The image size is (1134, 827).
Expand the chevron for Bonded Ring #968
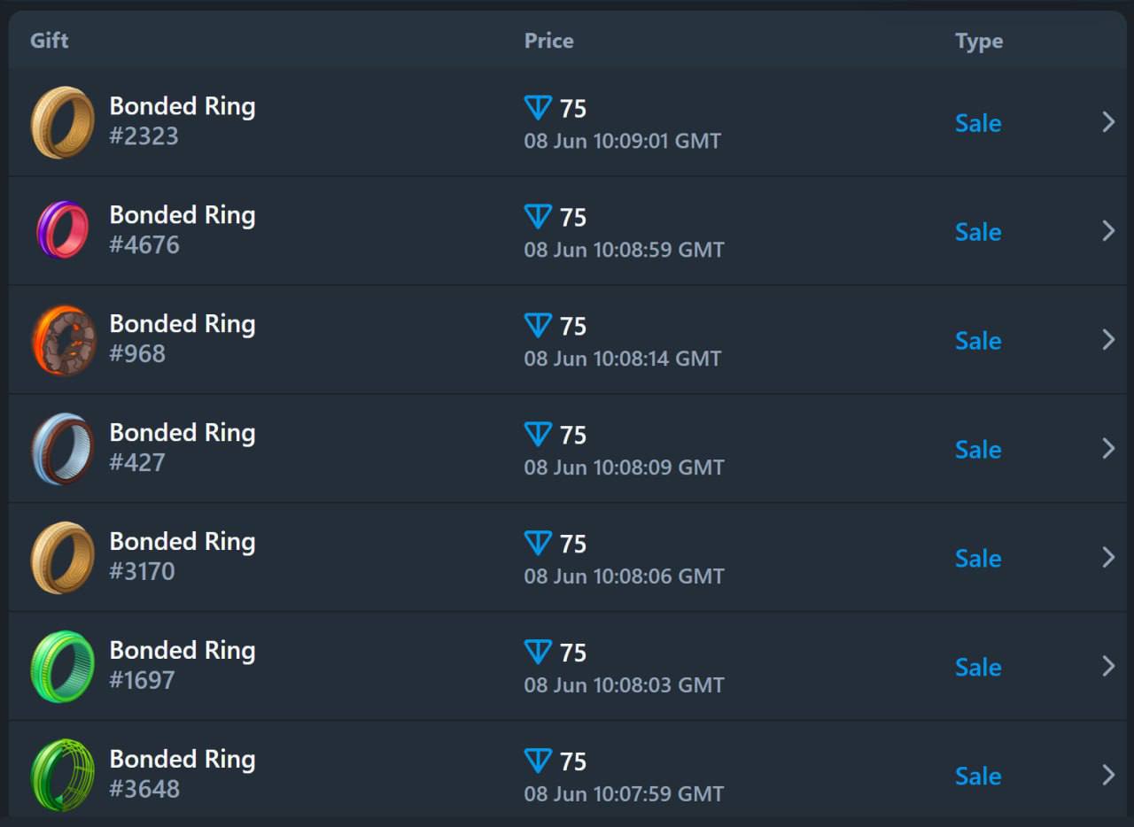(1108, 340)
